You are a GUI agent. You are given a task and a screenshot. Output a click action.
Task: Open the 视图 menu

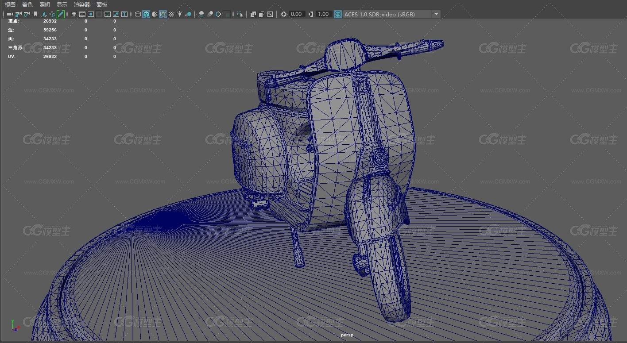click(10, 4)
